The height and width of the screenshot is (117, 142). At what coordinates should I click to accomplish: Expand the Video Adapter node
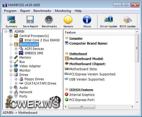click(11, 66)
